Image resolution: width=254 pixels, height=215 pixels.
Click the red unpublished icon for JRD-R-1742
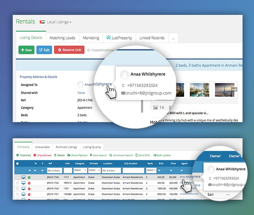point(29,189)
